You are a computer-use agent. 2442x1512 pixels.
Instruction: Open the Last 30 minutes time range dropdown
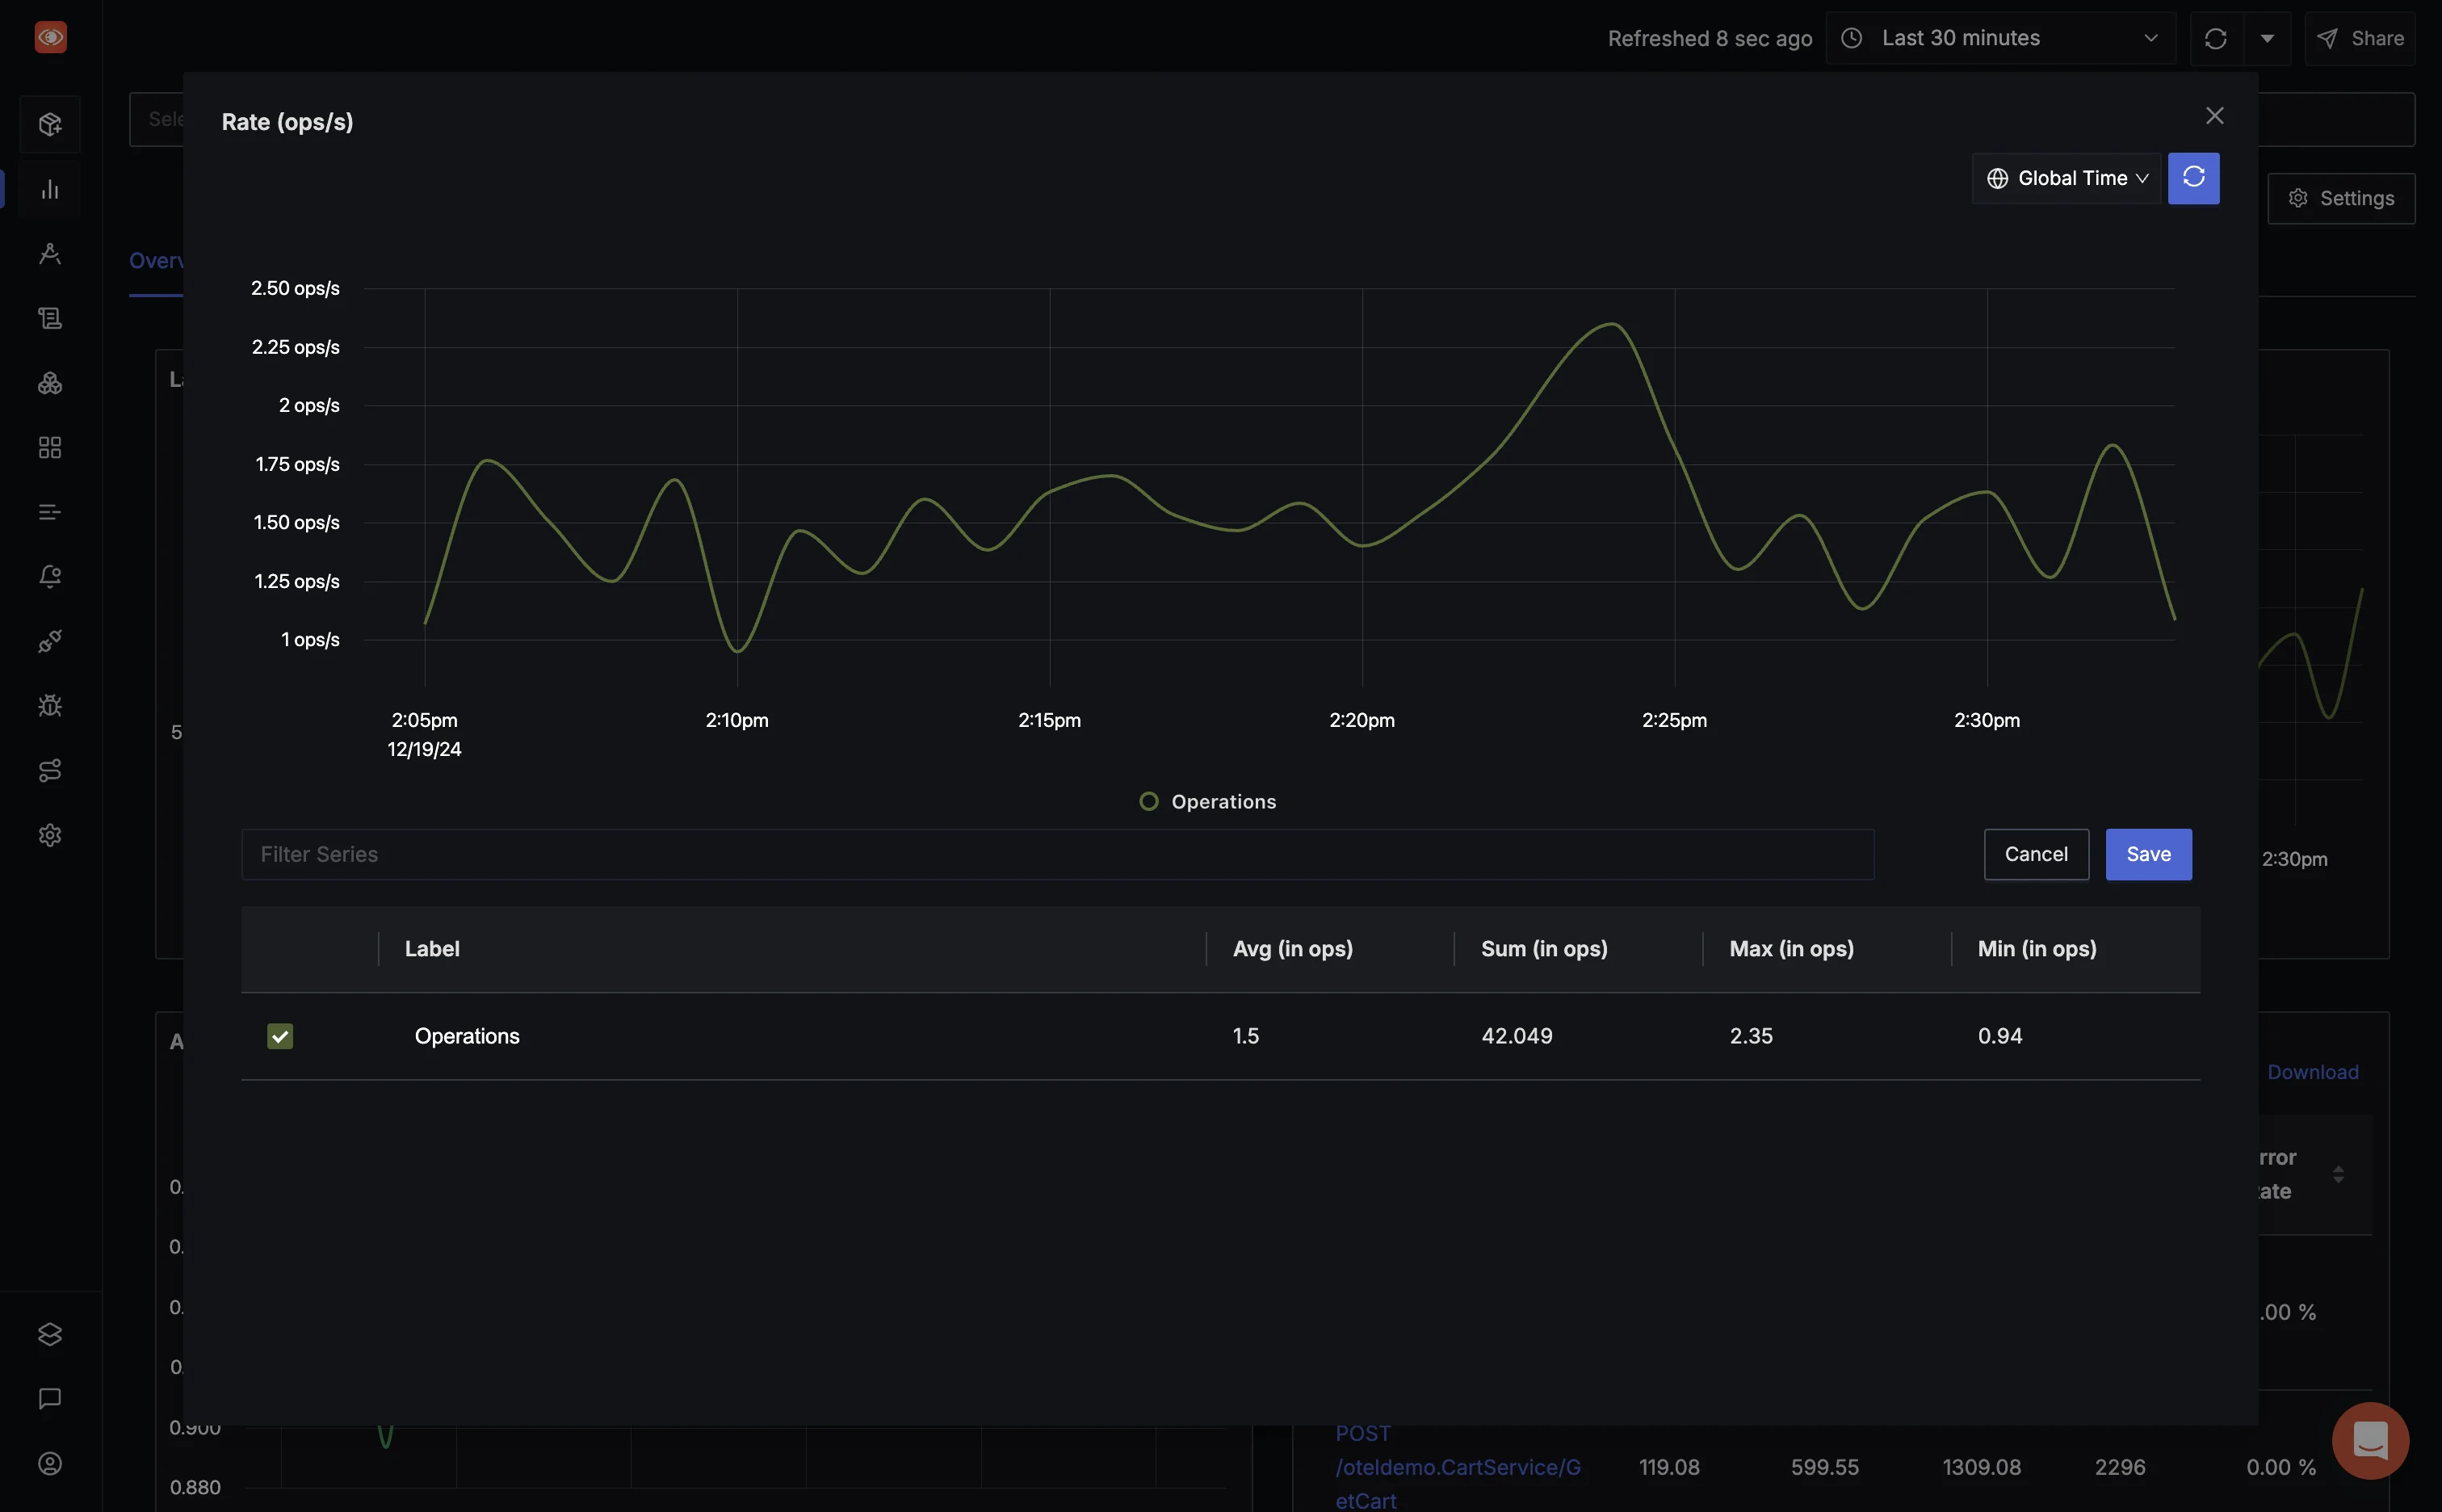(2000, 38)
